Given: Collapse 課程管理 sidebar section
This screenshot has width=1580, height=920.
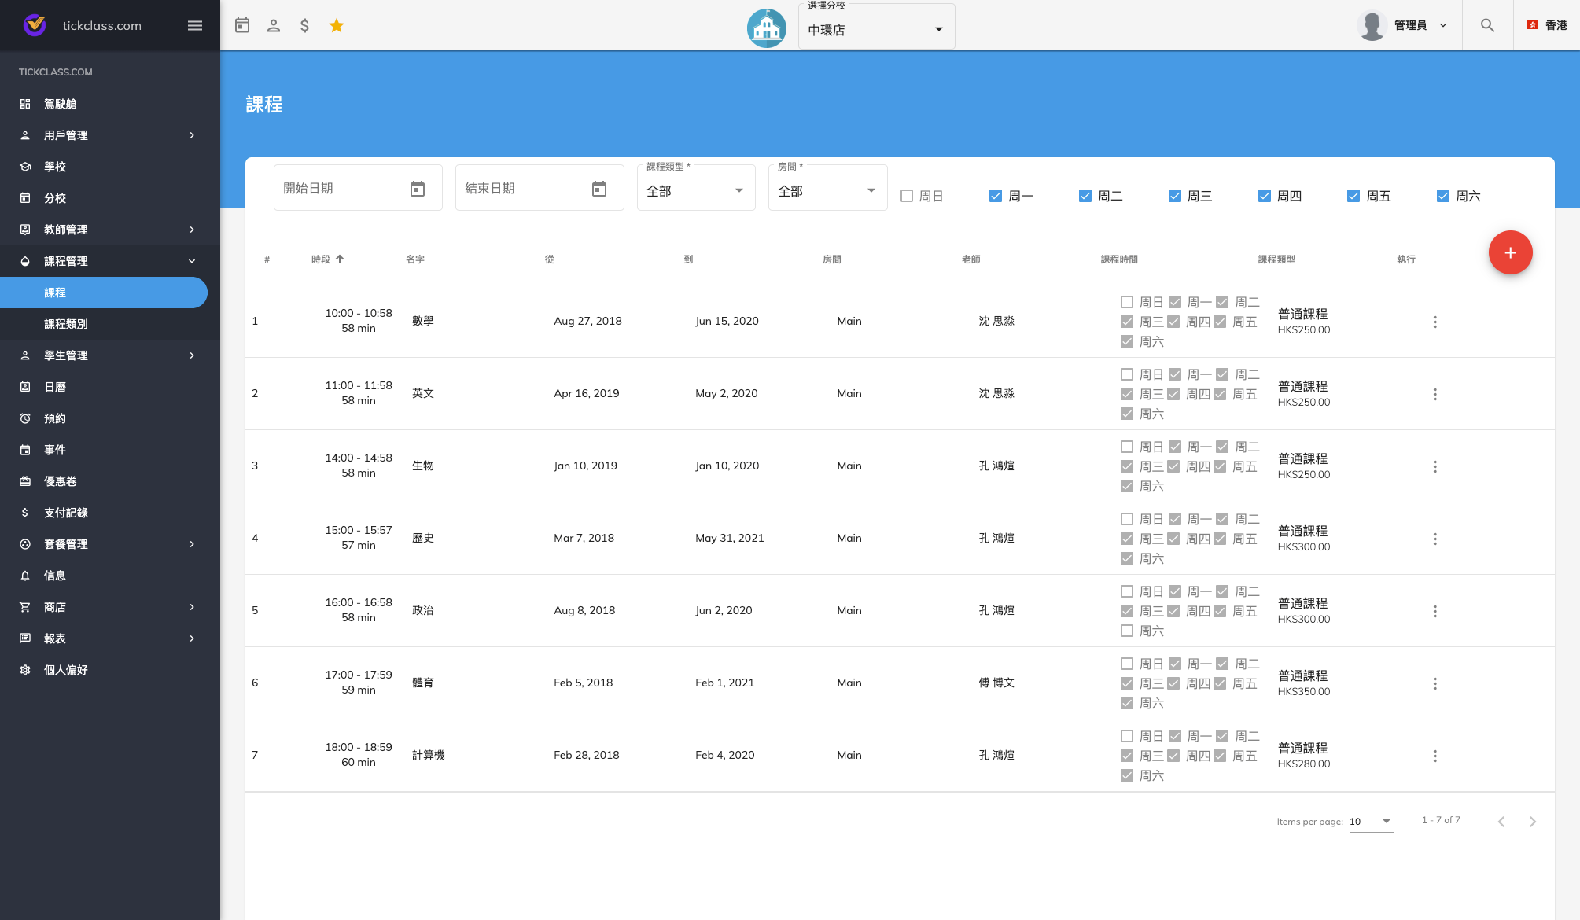Looking at the screenshot, I should [x=110, y=261].
